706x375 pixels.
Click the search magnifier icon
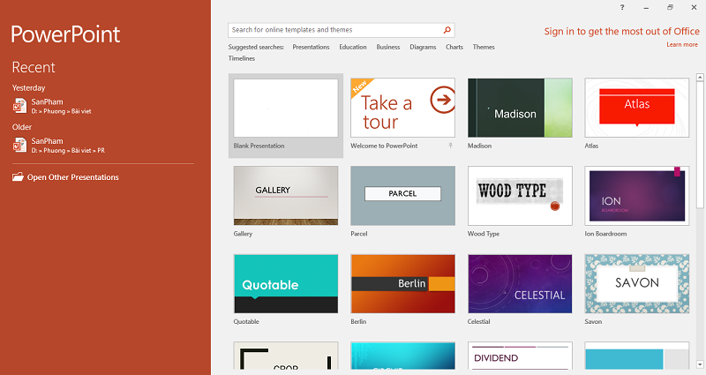[x=447, y=29]
